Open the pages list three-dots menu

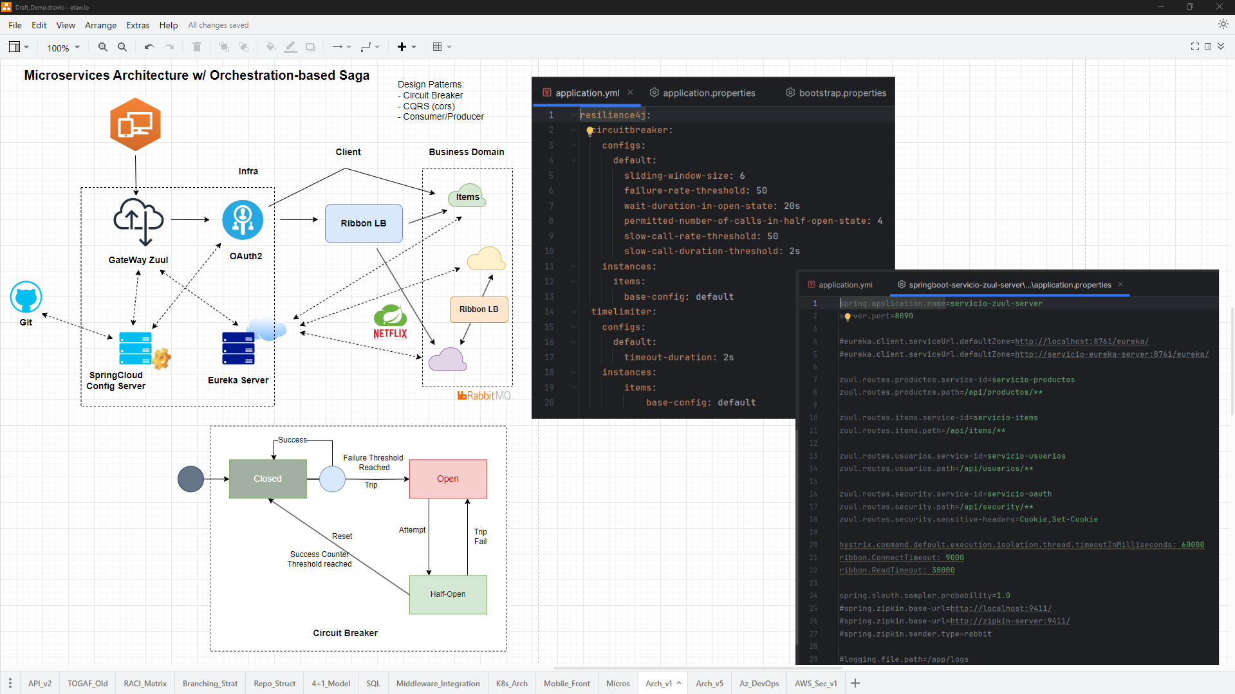pos(10,683)
